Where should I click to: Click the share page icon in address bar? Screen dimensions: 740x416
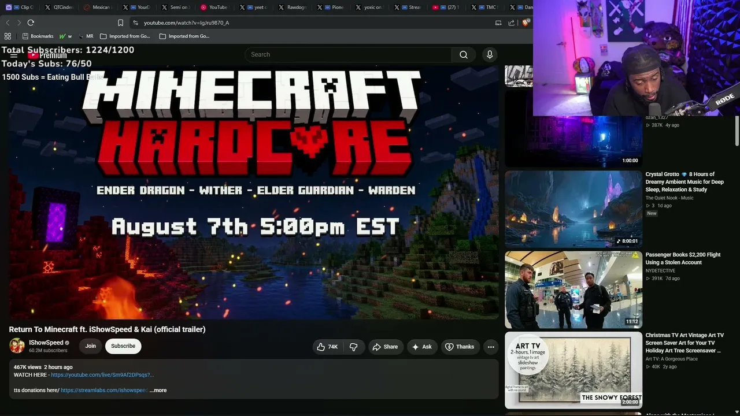512,23
